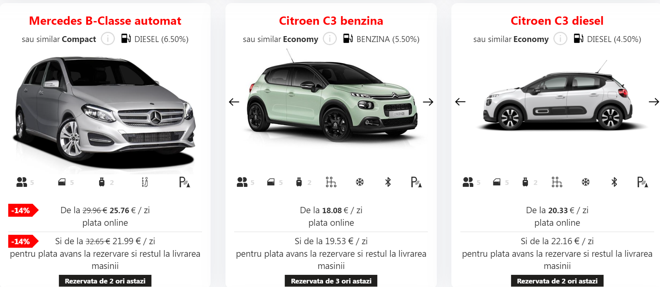
Task: Show previous photo of Citroen C3 benzina
Action: 234,102
